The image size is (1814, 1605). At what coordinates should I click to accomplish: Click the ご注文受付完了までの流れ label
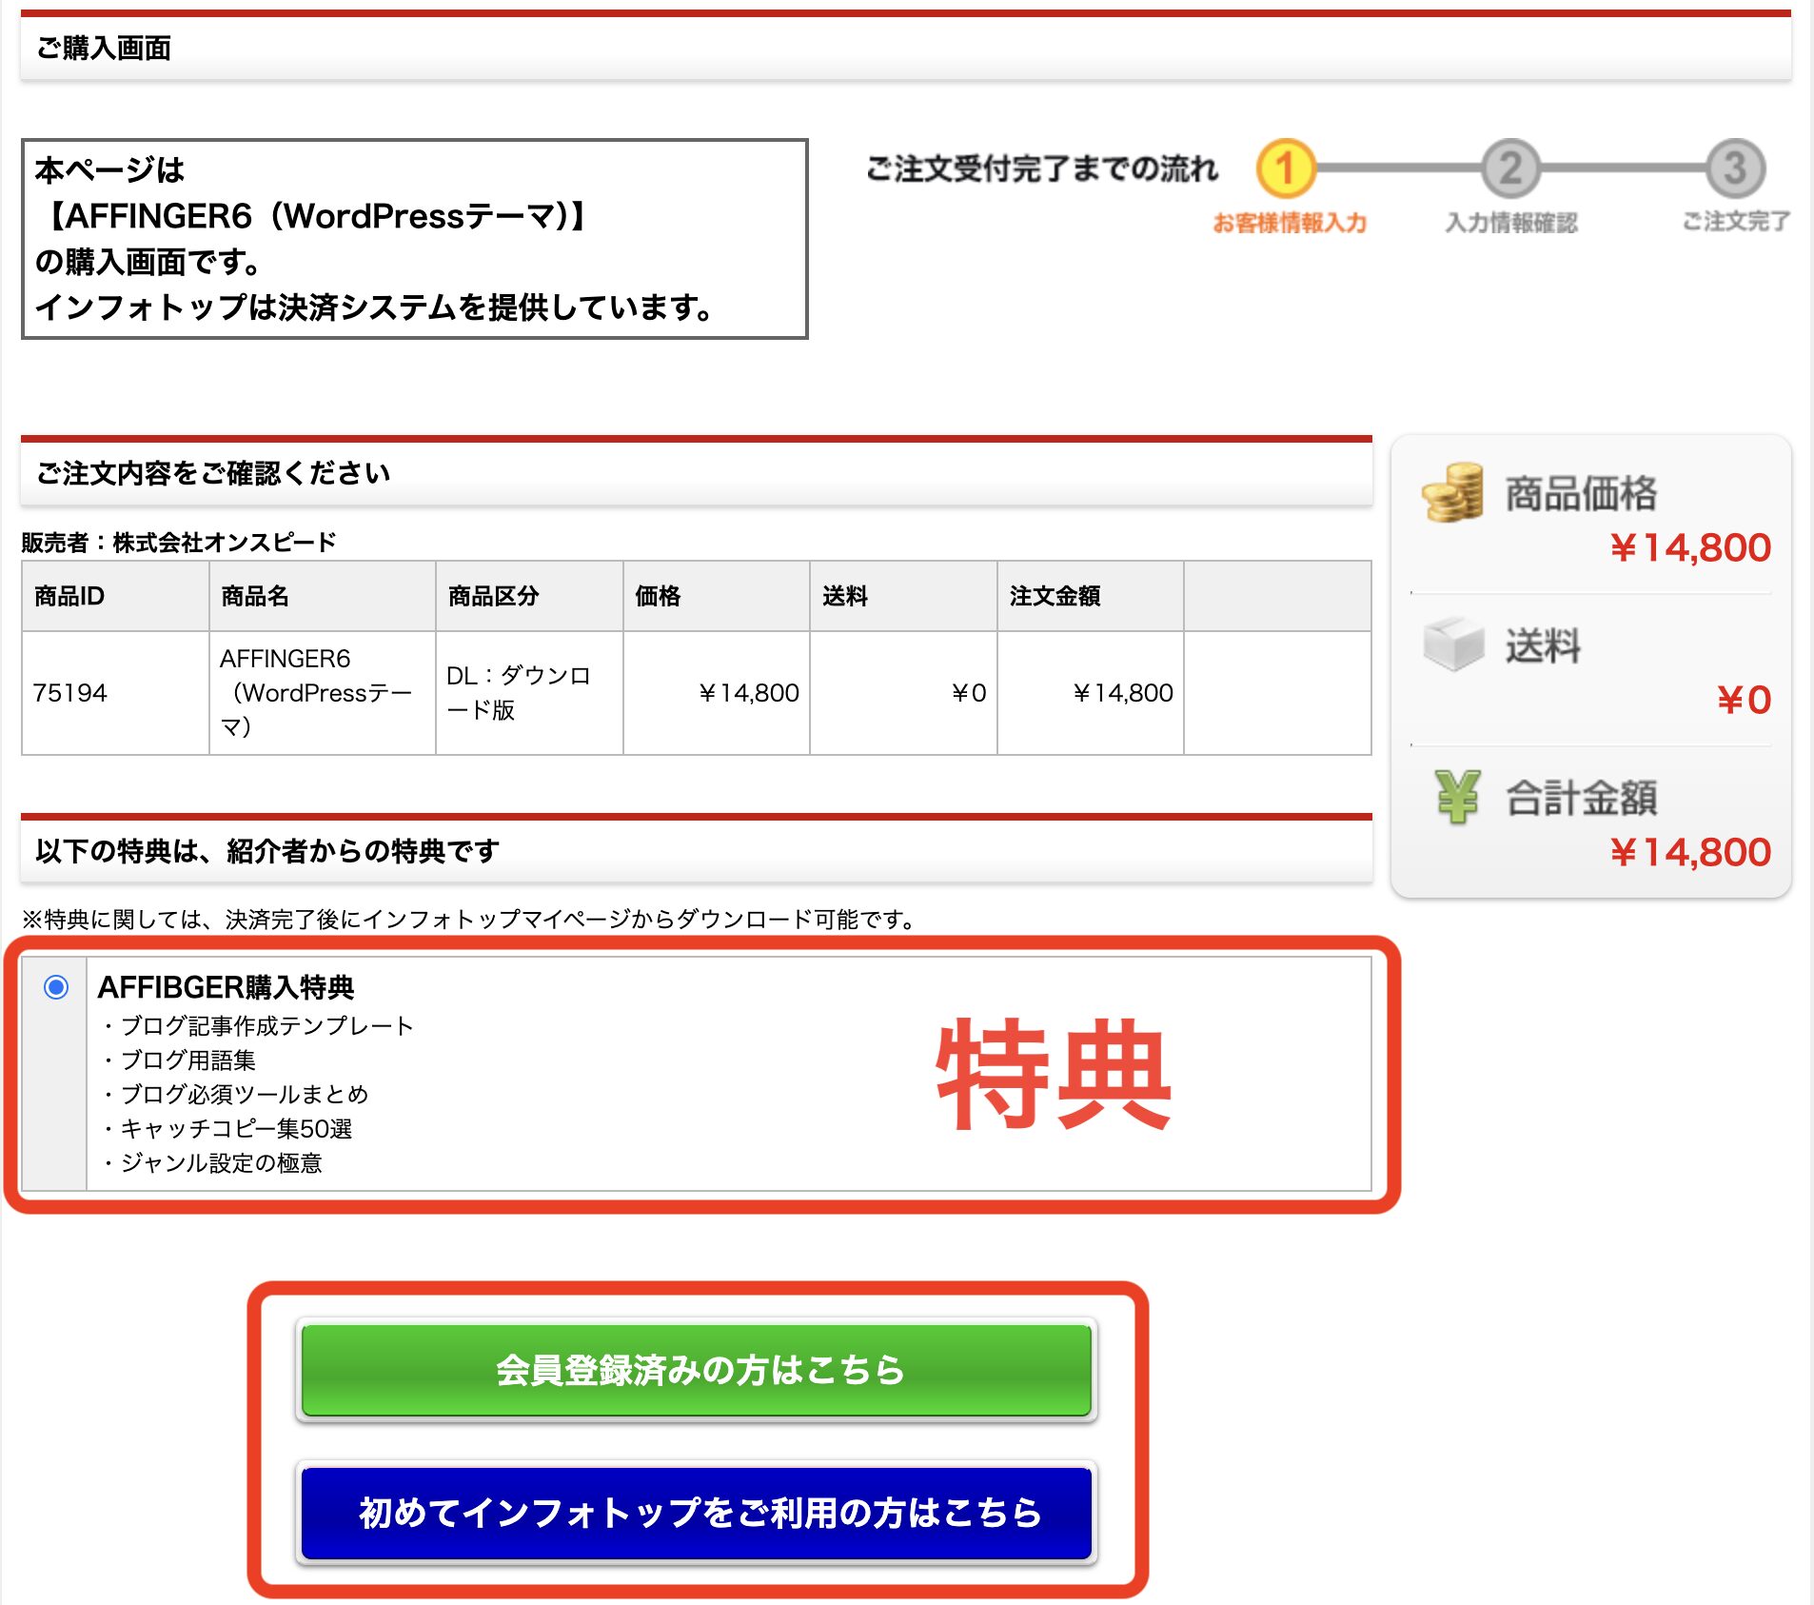click(1042, 168)
